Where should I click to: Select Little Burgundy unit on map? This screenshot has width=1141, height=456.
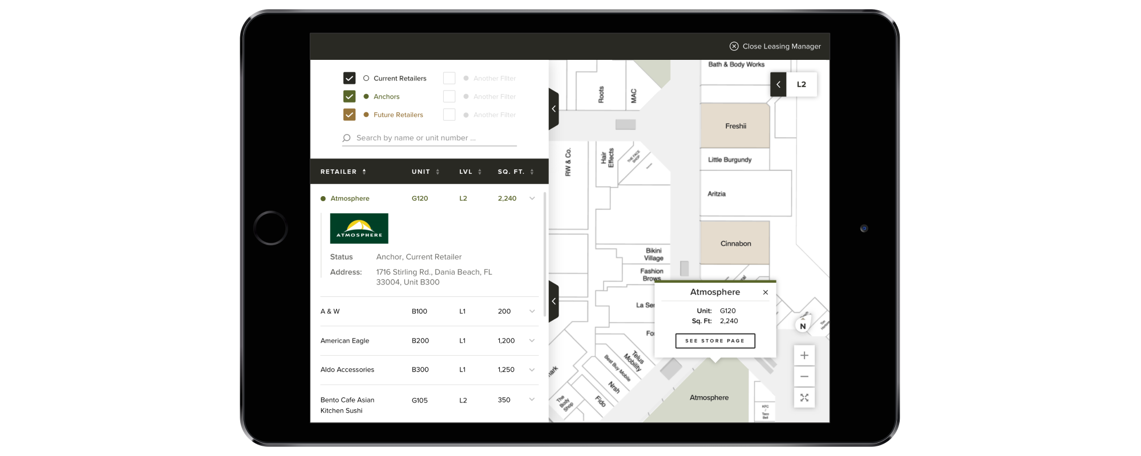(735, 160)
